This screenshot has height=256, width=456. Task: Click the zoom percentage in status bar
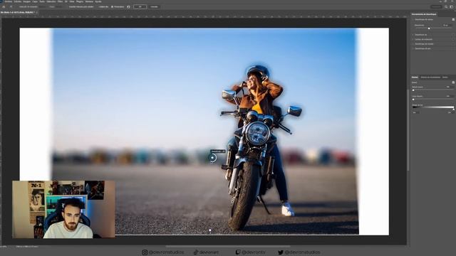pyautogui.click(x=3, y=247)
